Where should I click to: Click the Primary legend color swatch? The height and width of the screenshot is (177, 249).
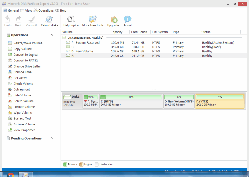(65, 164)
